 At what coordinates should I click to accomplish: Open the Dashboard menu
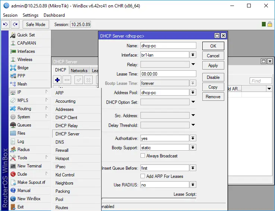point(54,15)
